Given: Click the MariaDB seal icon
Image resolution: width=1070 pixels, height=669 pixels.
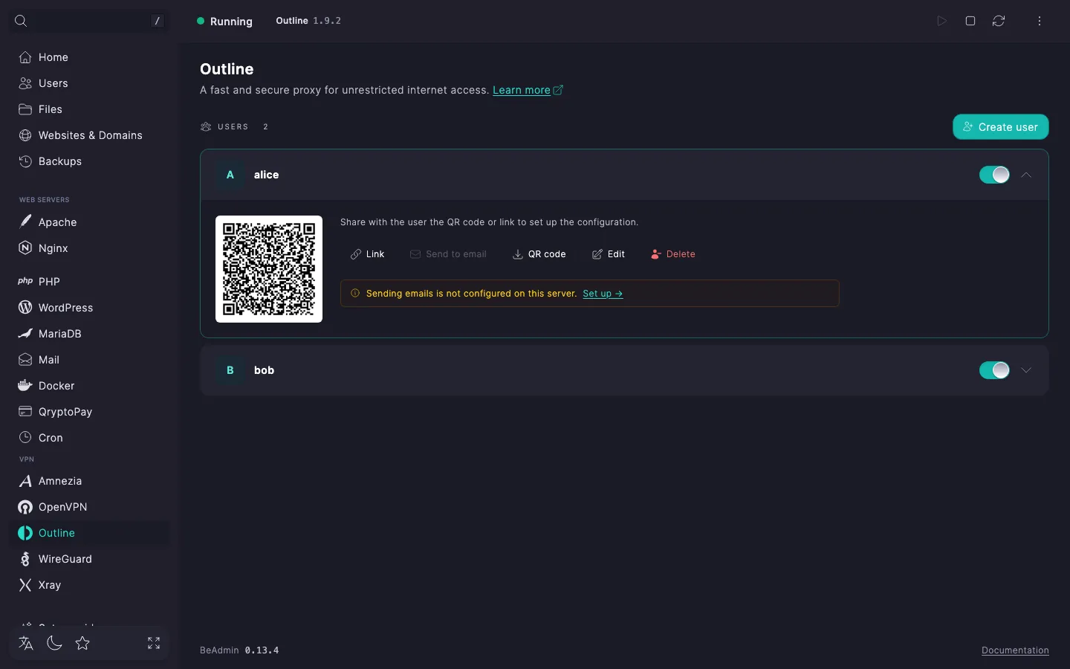Looking at the screenshot, I should [25, 334].
